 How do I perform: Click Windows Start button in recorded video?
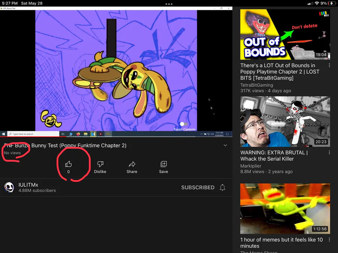[3, 134]
